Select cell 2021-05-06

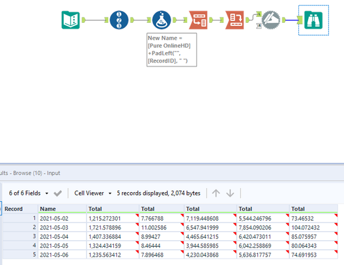[63, 255]
